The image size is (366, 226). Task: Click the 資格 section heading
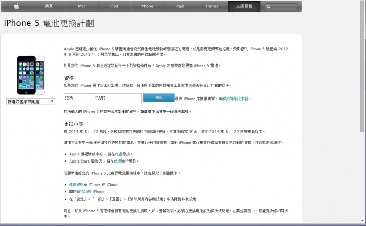point(69,78)
